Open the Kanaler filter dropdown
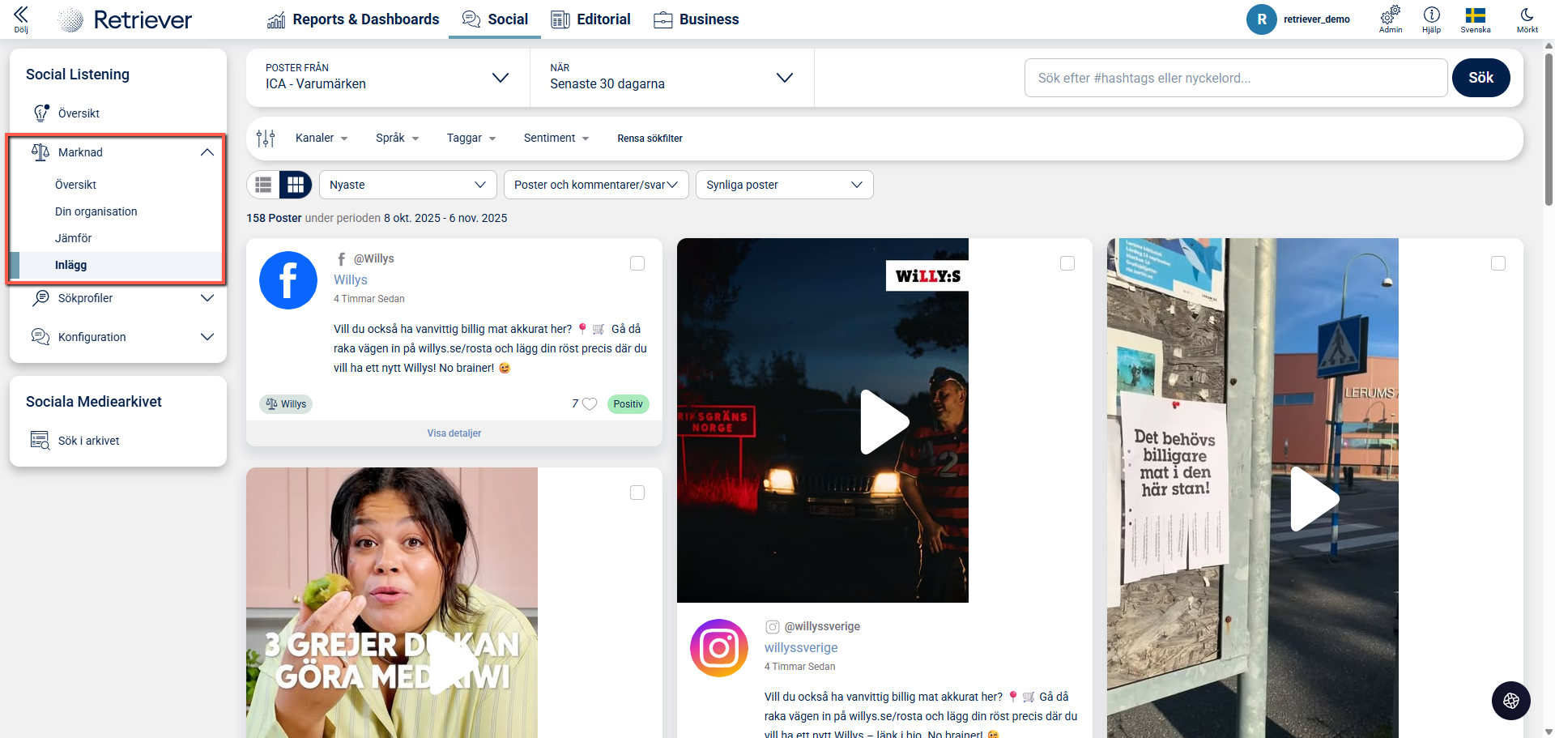 322,139
